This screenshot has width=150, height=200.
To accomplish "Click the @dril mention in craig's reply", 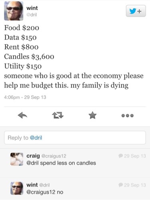I will tap(33, 163).
